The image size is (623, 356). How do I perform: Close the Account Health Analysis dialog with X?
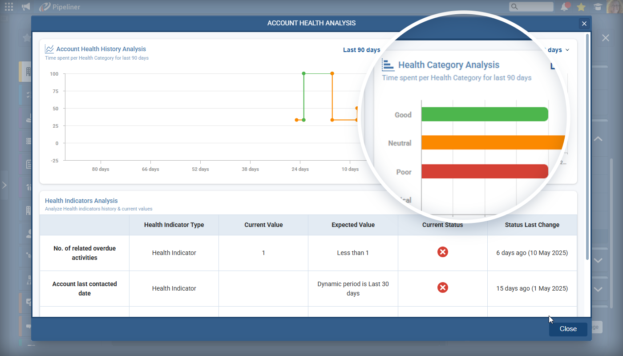coord(584,24)
